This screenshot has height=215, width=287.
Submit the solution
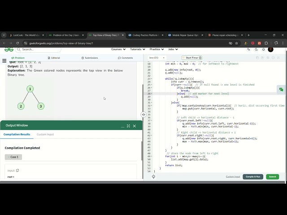pyautogui.click(x=272, y=176)
